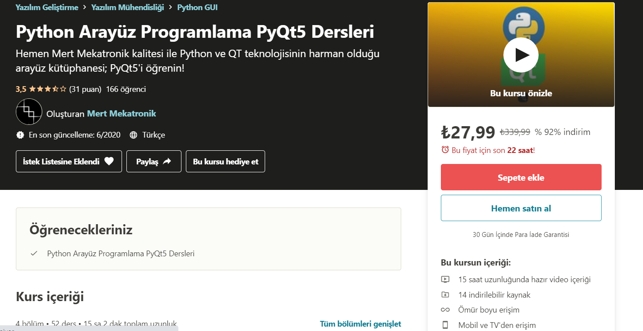Click the Ömür boyu erişim text

point(489,310)
